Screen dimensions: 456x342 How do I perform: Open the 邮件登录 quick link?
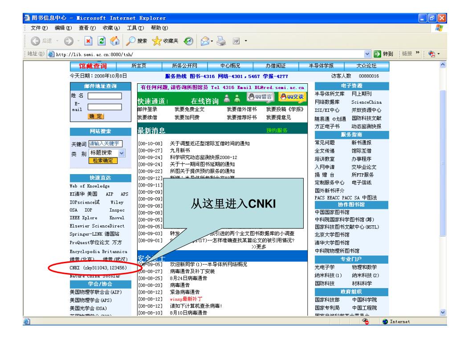[147, 110]
